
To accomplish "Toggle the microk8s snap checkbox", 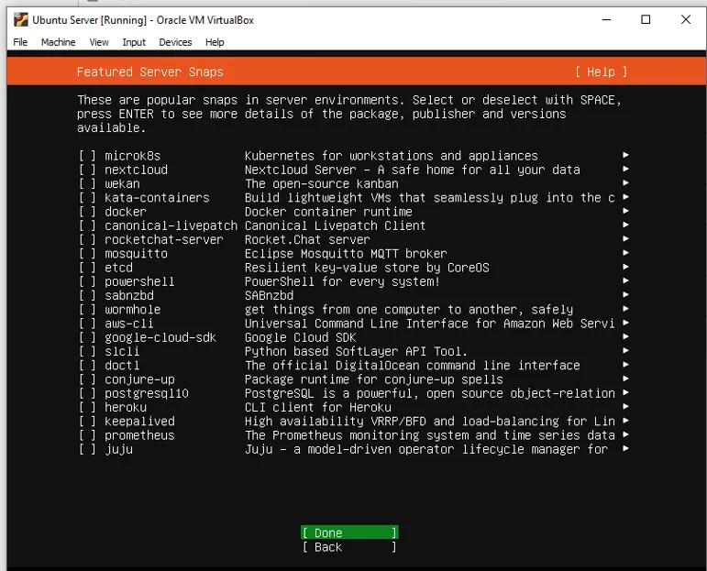I will click(x=87, y=156).
